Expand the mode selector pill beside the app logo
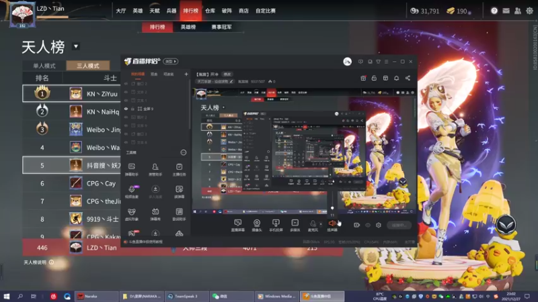 point(171,61)
